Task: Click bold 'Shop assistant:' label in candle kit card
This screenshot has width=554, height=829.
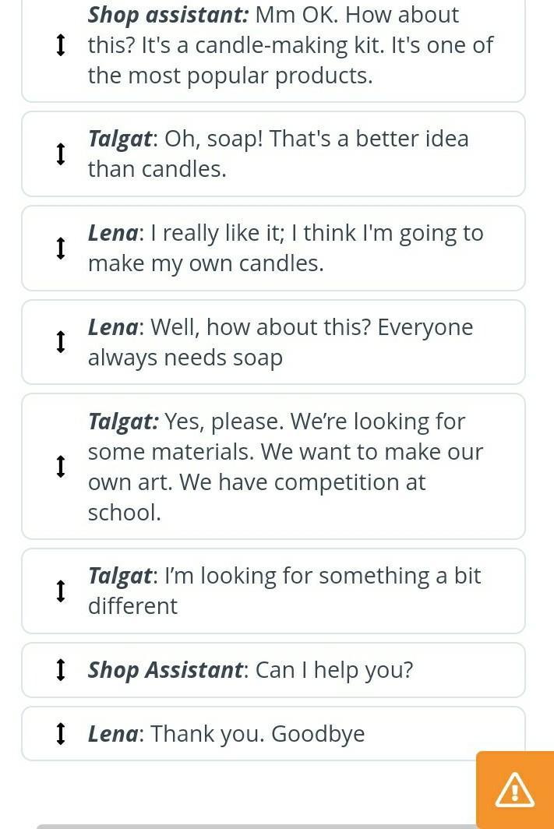Action: (168, 15)
